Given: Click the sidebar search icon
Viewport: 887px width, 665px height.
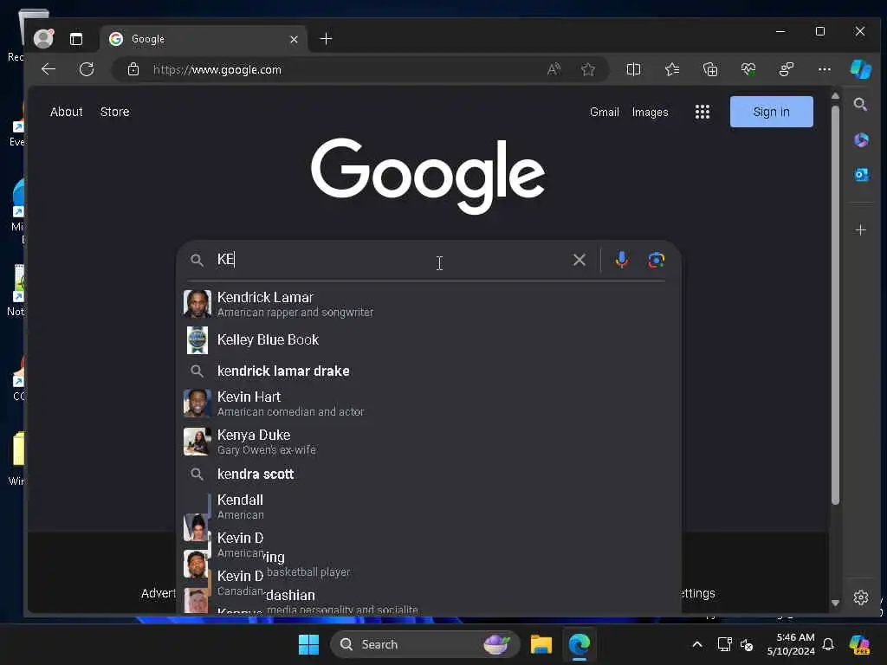Looking at the screenshot, I should tap(860, 105).
